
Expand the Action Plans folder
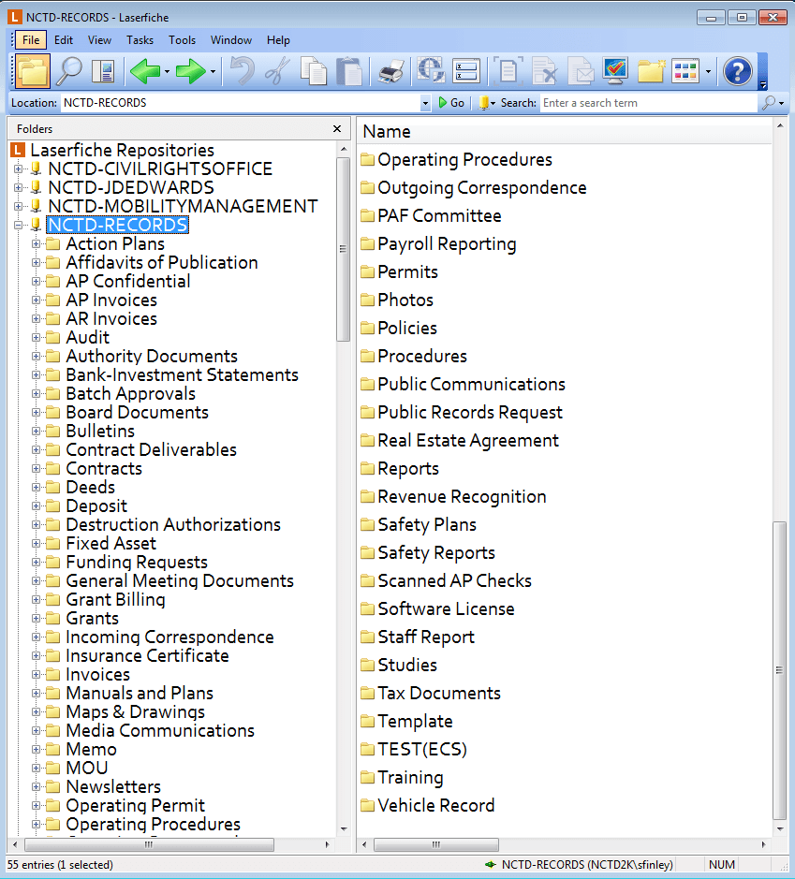click(36, 244)
